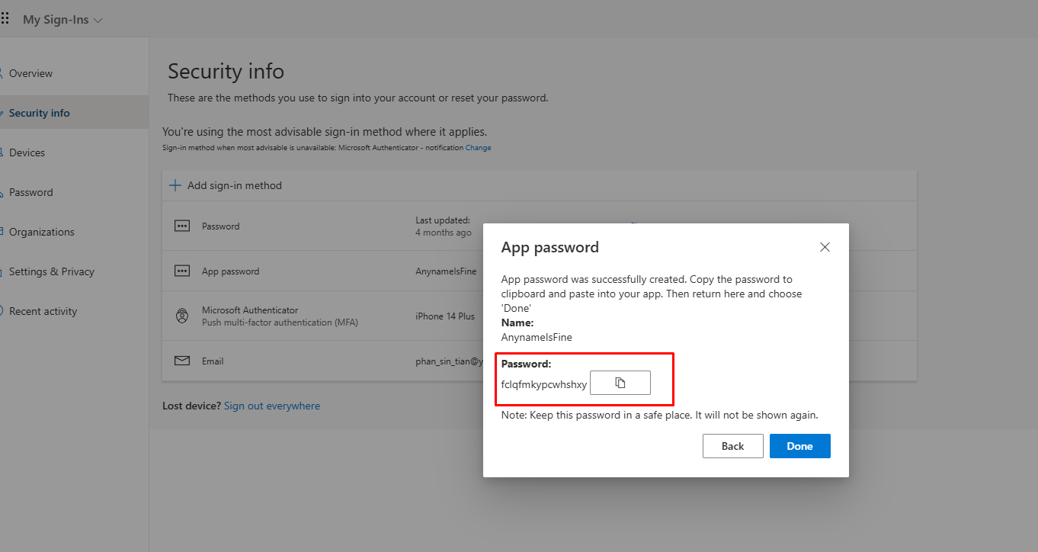Open Password page in the sidebar
1038x552 pixels.
pos(30,192)
